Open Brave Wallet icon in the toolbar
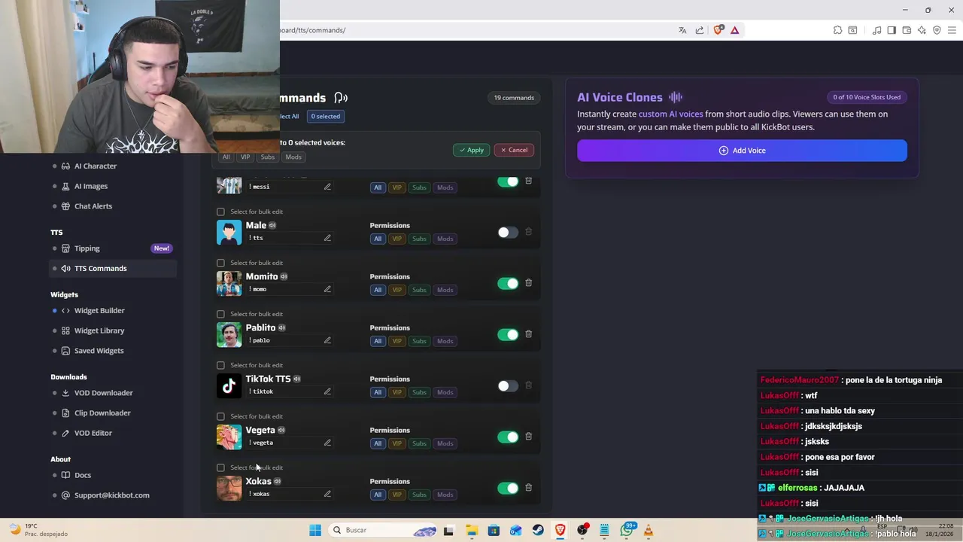This screenshot has width=963, height=542. coord(907,30)
